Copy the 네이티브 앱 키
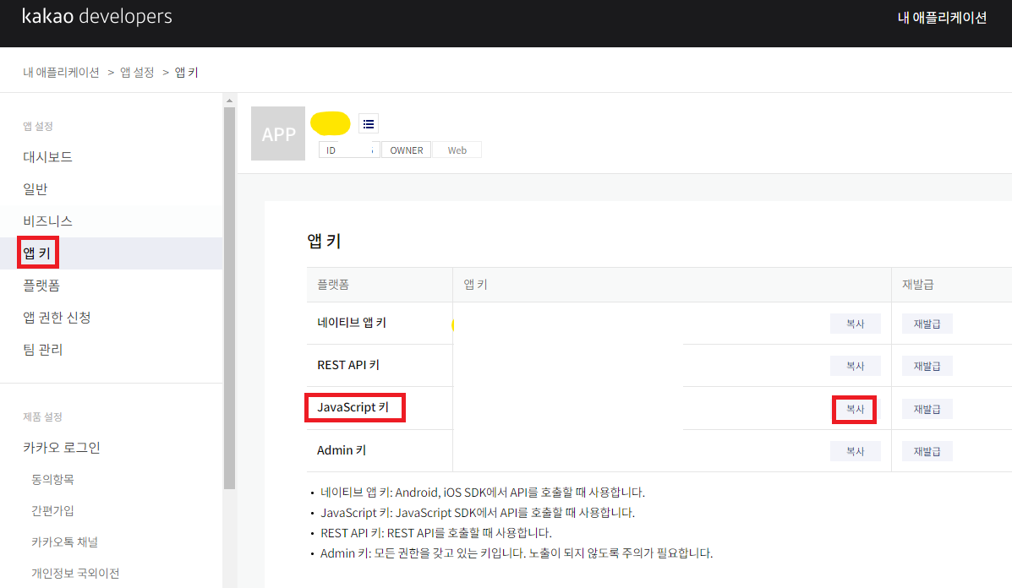The width and height of the screenshot is (1012, 588). click(x=855, y=324)
